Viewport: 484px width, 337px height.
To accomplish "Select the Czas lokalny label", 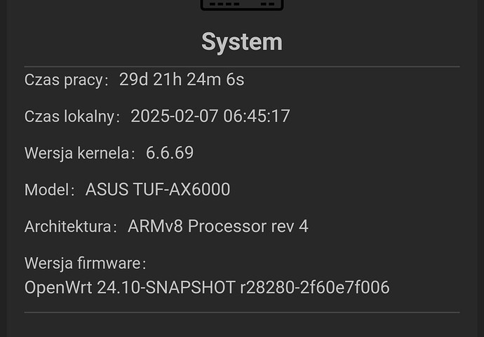I will 72,117.
